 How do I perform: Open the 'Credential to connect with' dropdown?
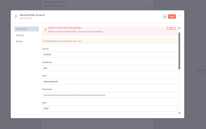pos(96,6)
